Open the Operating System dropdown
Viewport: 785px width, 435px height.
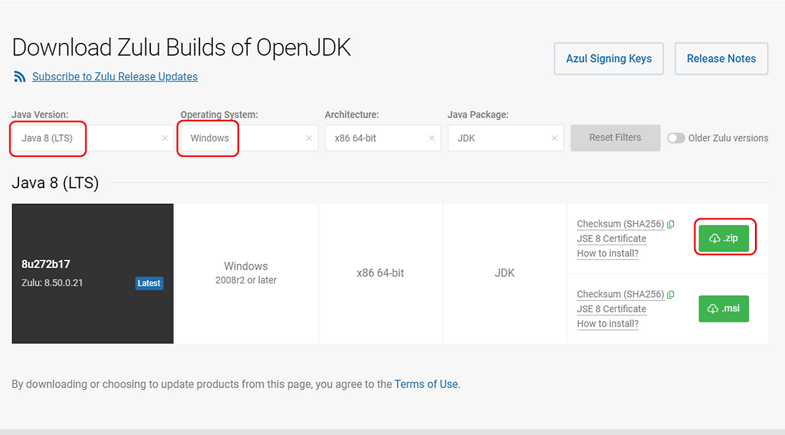pos(245,138)
